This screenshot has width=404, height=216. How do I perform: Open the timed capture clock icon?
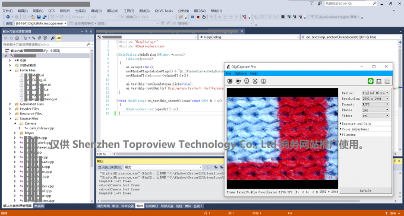(x=247, y=81)
